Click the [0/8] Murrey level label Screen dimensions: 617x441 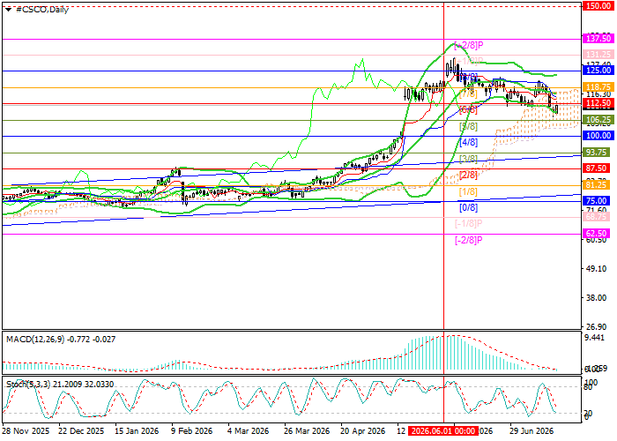468,207
